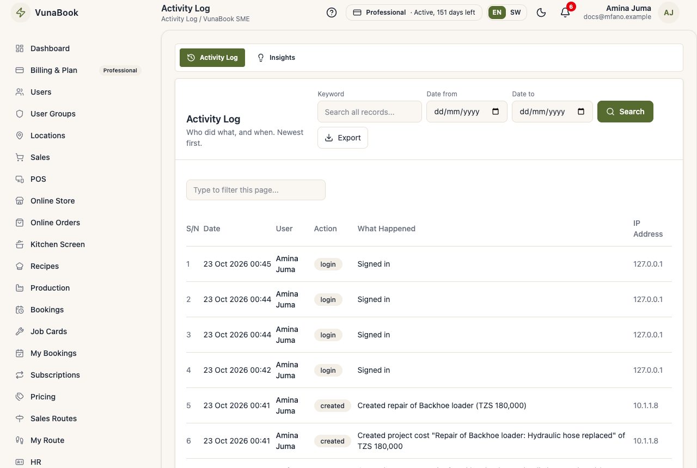Switch language to EN
697x468 pixels.
click(497, 13)
